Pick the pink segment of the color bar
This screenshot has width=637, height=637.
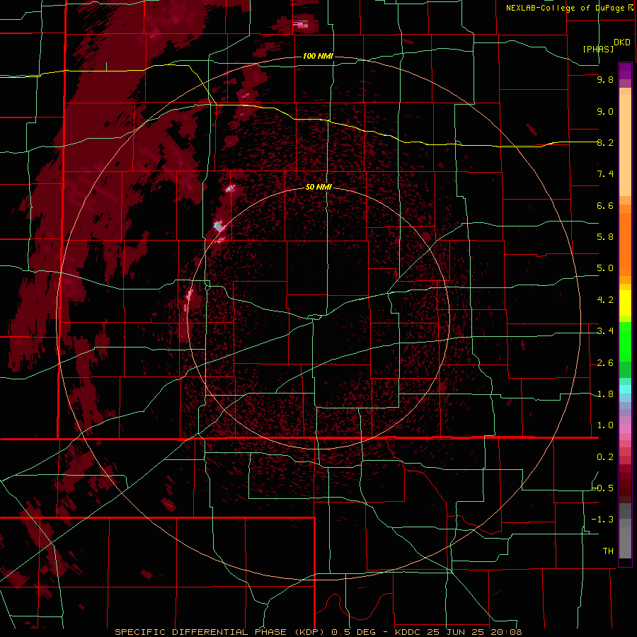coord(625,428)
